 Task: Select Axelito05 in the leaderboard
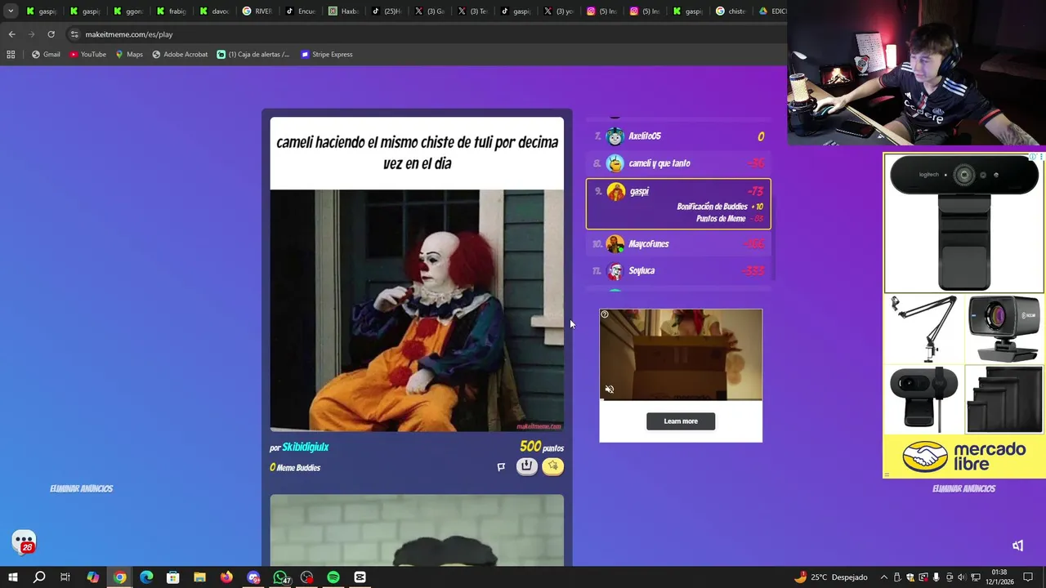coord(678,136)
